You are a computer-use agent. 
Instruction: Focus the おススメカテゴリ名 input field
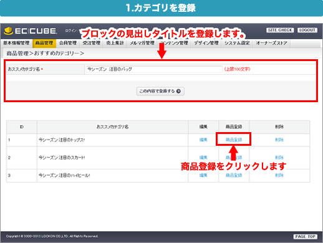(154, 69)
